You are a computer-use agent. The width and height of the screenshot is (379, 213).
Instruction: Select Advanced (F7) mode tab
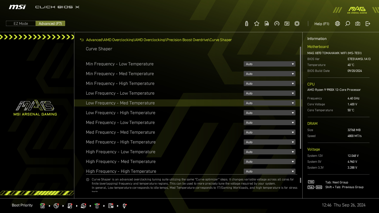(50, 24)
